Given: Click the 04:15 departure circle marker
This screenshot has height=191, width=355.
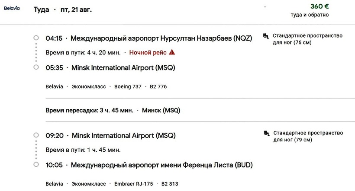Looking at the screenshot, I should click(36, 38).
